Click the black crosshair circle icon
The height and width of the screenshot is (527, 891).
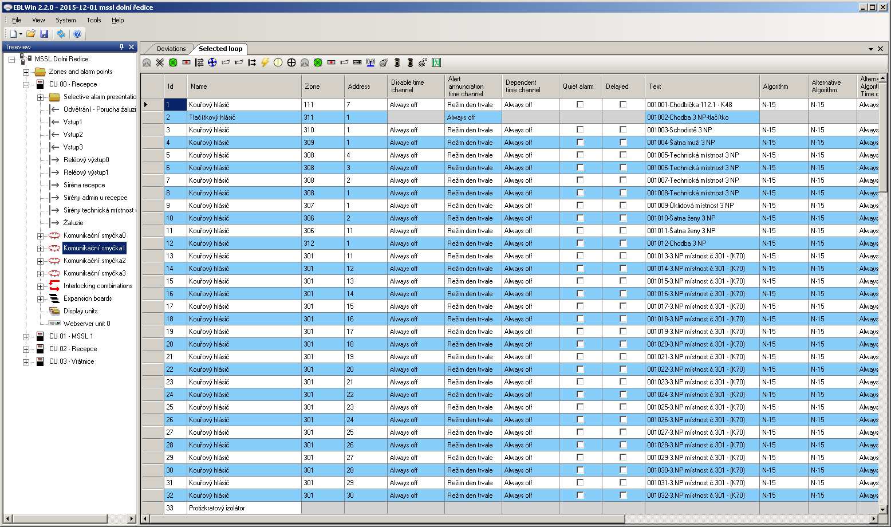pyautogui.click(x=291, y=62)
